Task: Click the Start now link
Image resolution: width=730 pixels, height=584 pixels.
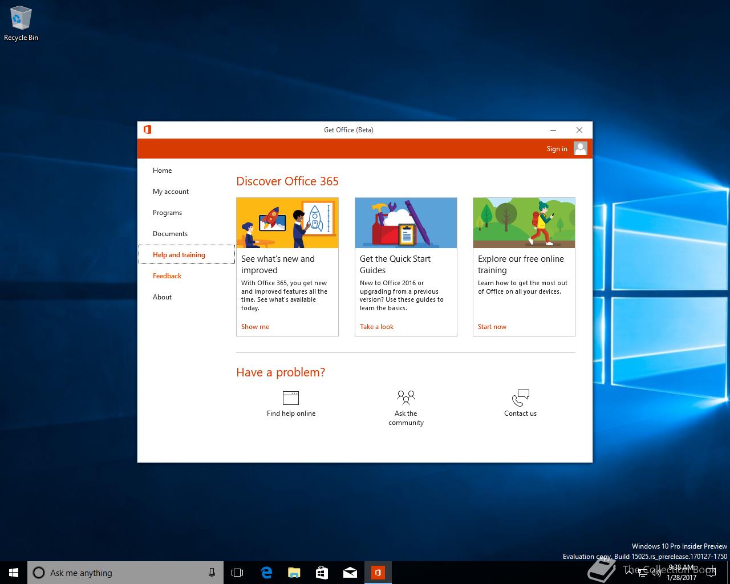Action: (492, 327)
